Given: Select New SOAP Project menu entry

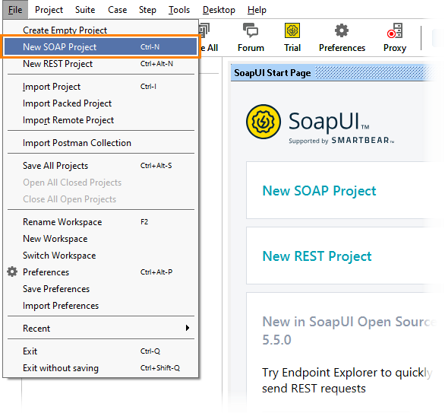Looking at the screenshot, I should click(x=101, y=47).
